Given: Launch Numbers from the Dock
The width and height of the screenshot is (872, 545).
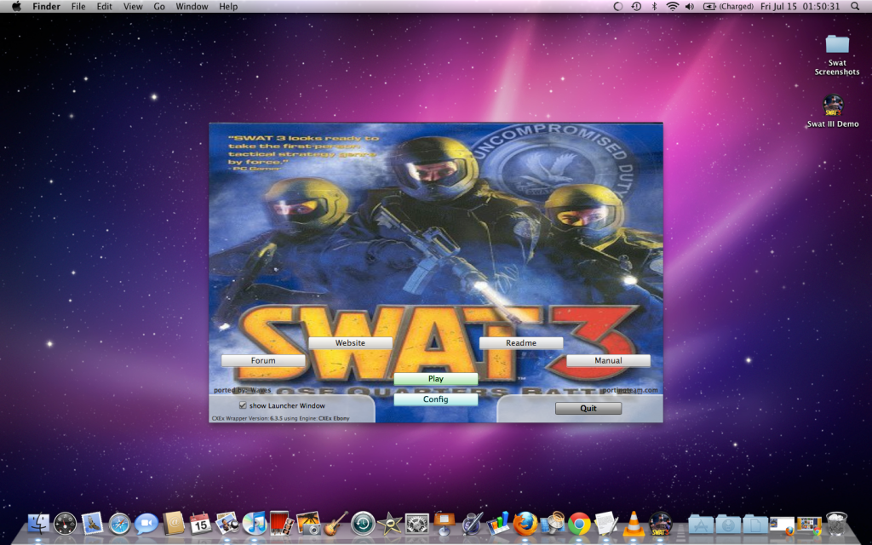Looking at the screenshot, I should (498, 524).
